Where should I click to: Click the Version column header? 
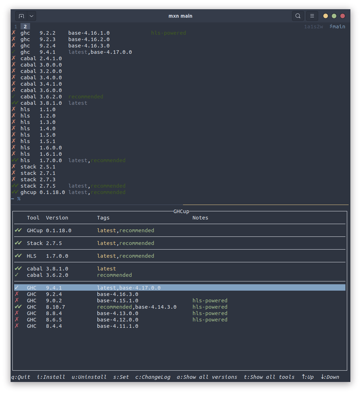57,218
